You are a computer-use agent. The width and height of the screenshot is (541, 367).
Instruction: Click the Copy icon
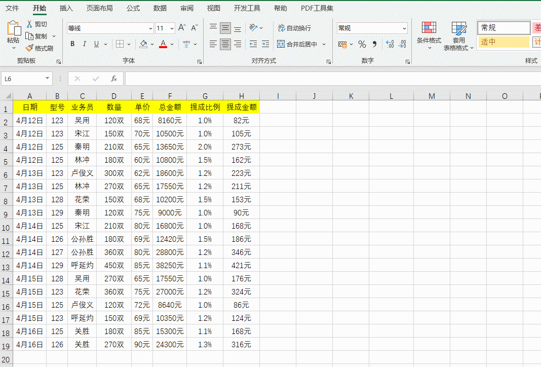click(29, 36)
